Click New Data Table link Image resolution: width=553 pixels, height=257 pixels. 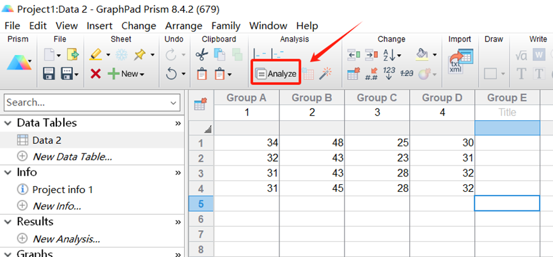point(72,157)
